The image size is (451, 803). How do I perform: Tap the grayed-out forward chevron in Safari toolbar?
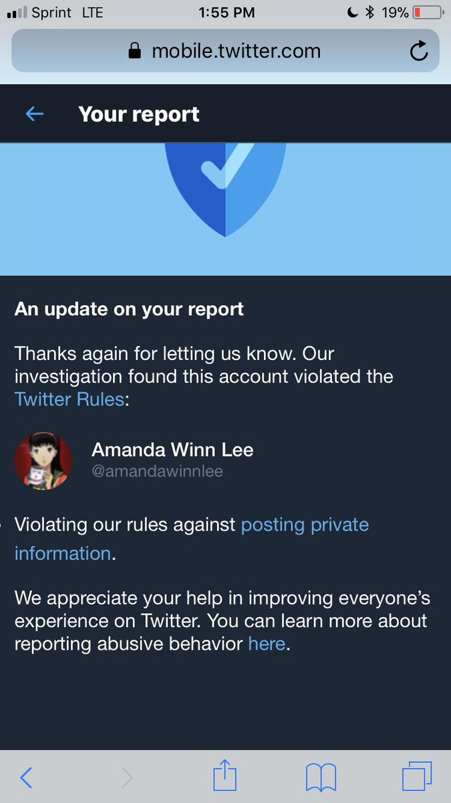tap(127, 778)
